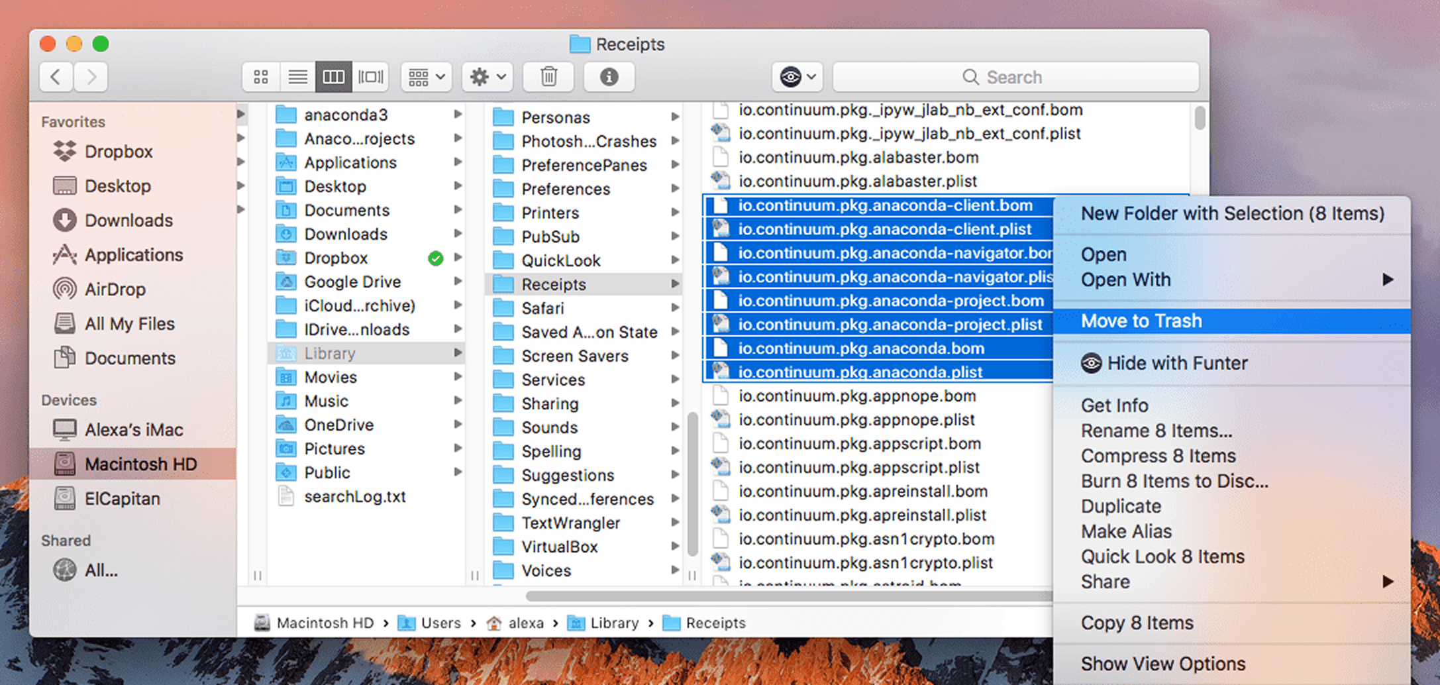This screenshot has width=1440, height=685.
Task: Select Alexa's iMac under Devices
Action: 133,430
